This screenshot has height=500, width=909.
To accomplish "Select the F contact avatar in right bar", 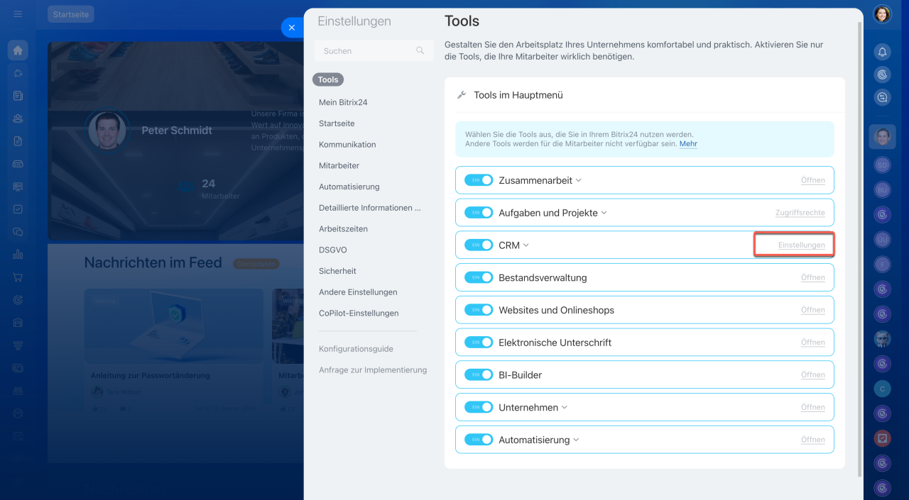I will [882, 265].
